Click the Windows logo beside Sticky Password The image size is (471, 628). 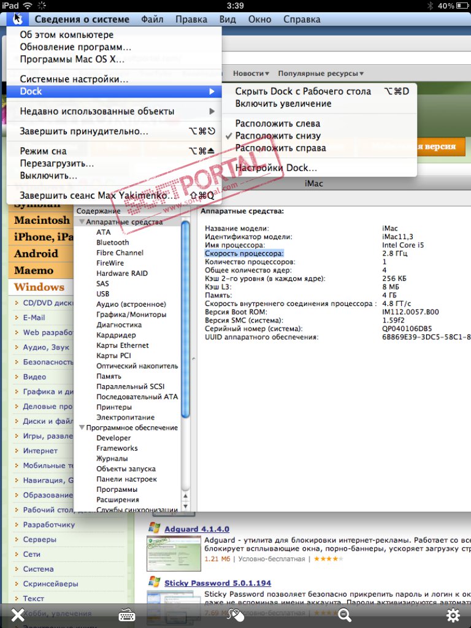pos(154,582)
